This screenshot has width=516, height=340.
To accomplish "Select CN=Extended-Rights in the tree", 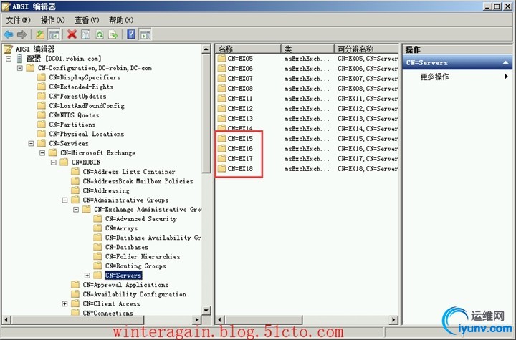I will coord(81,87).
